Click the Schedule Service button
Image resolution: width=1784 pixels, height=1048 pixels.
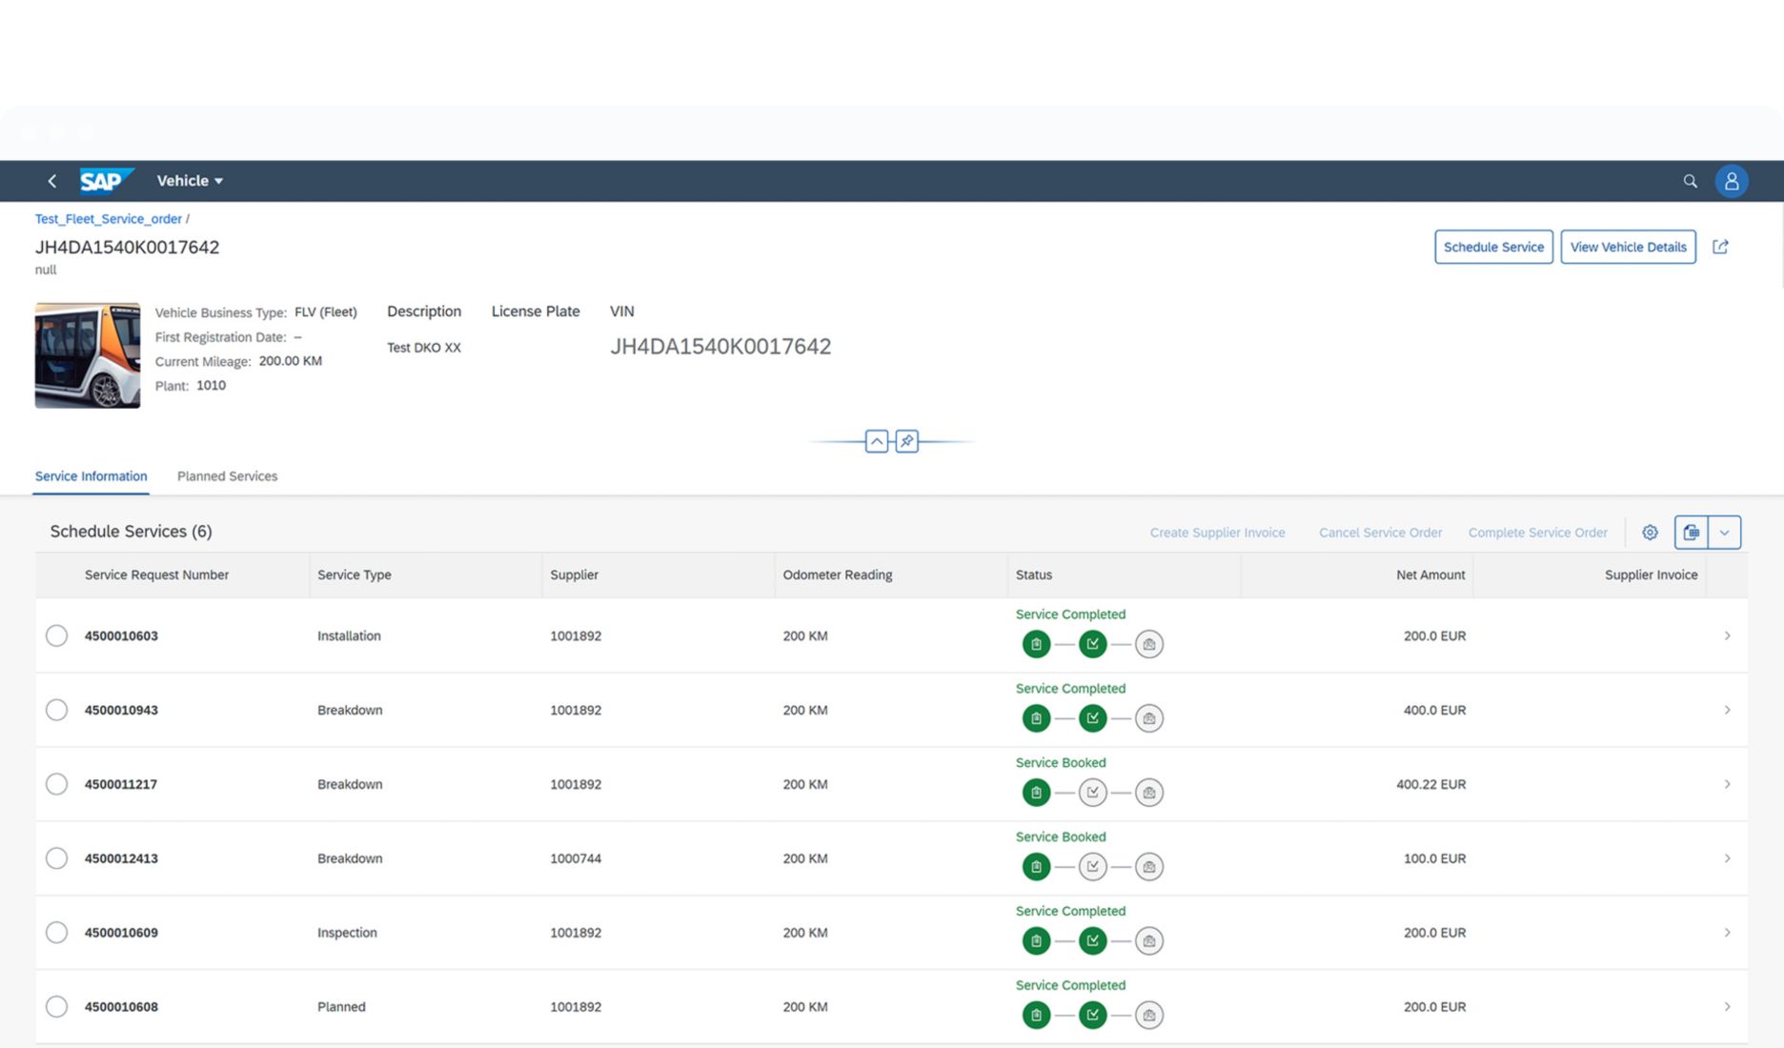click(x=1492, y=247)
